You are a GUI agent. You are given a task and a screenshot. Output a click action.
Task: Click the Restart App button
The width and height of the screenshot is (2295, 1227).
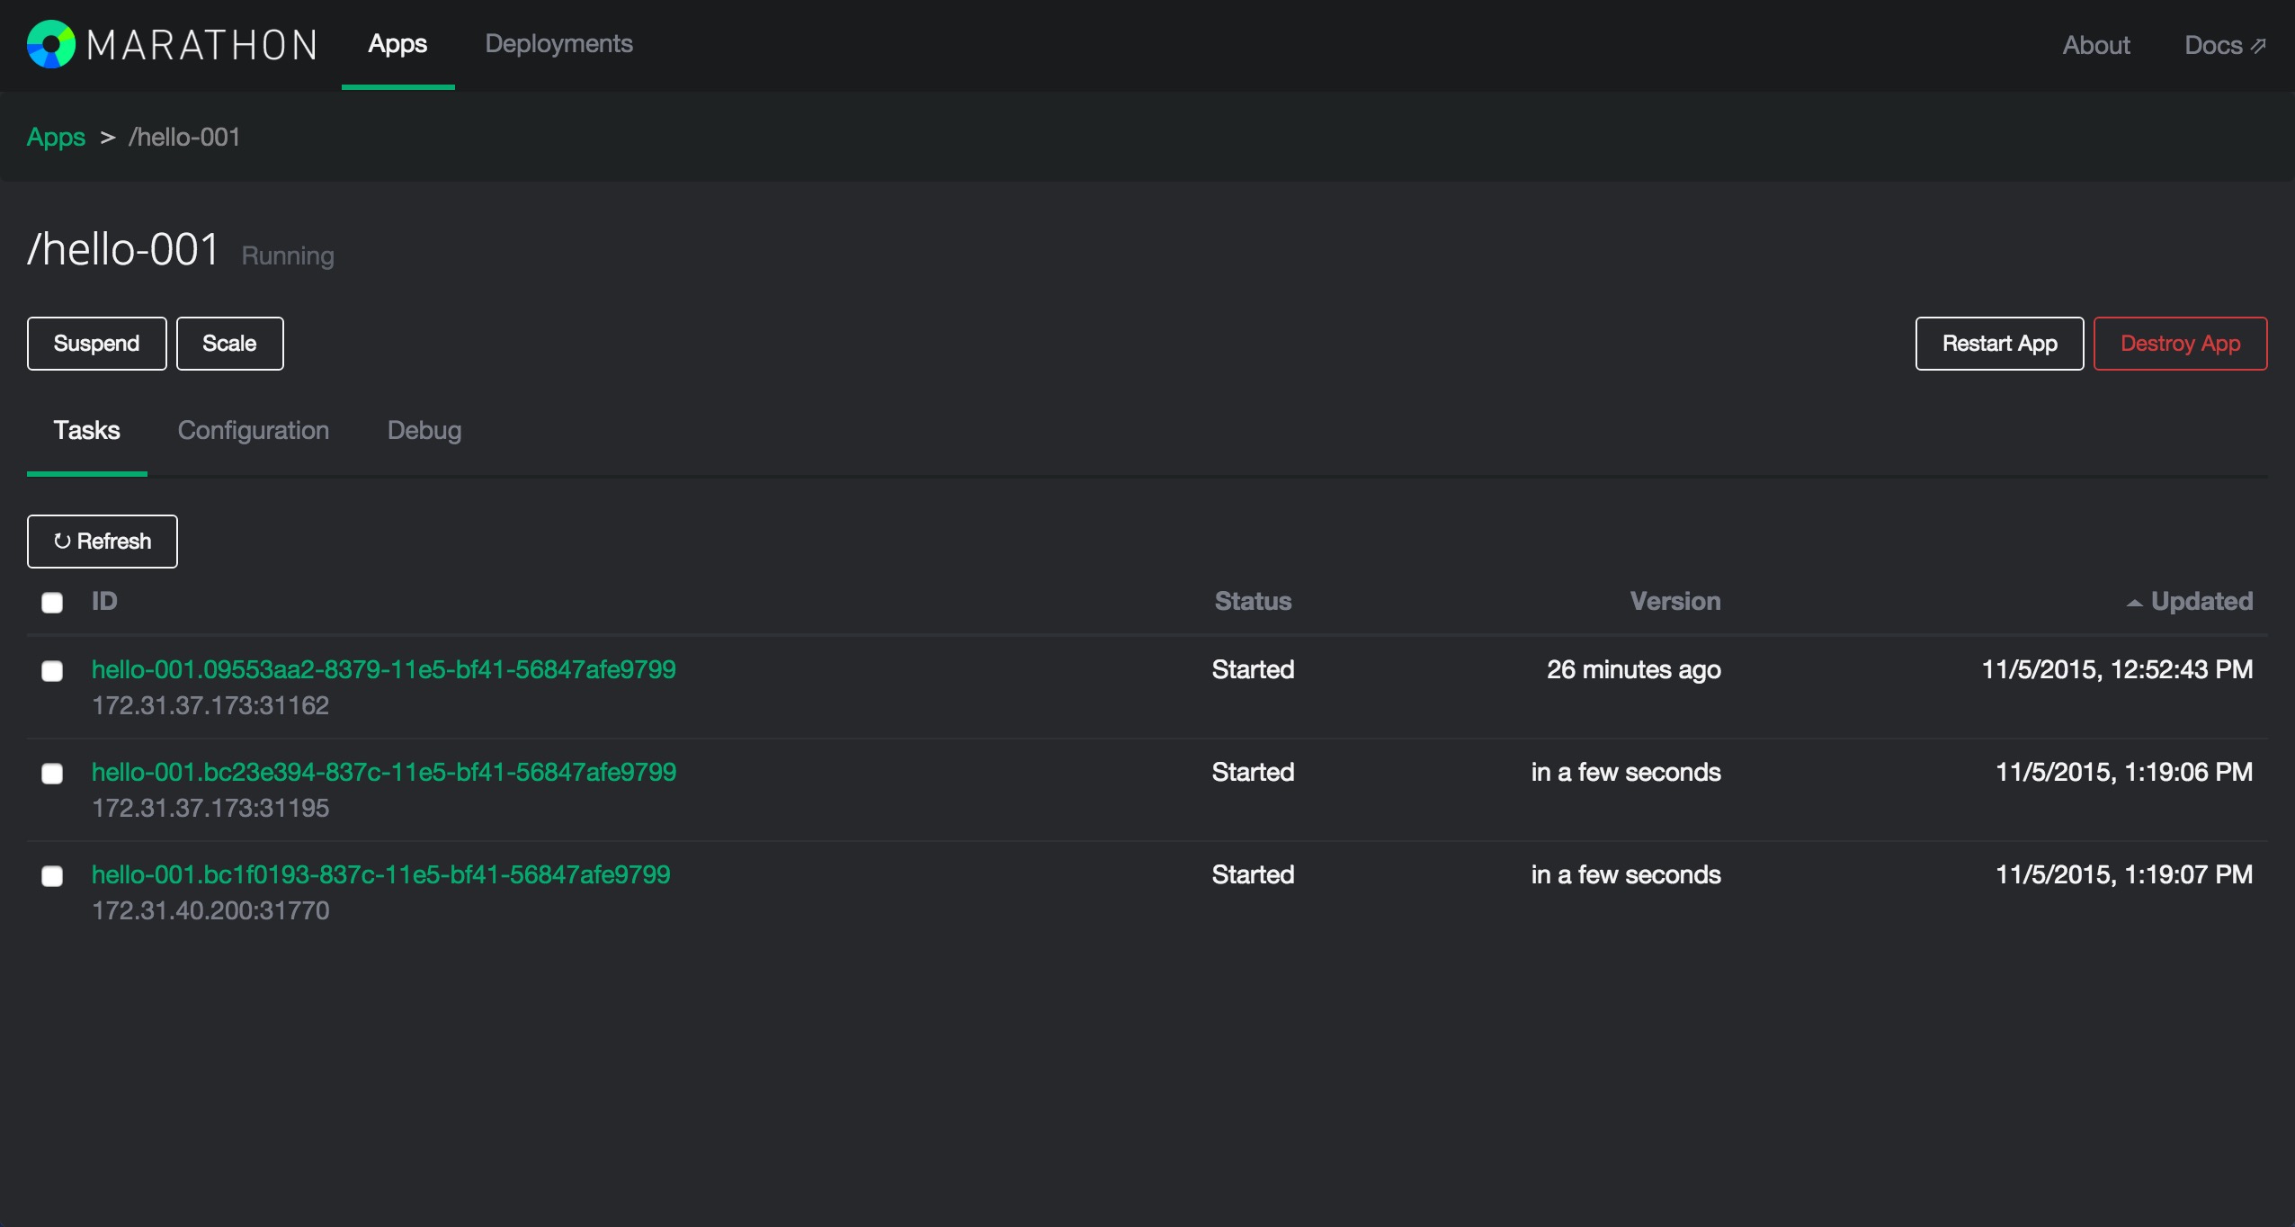[1998, 344]
